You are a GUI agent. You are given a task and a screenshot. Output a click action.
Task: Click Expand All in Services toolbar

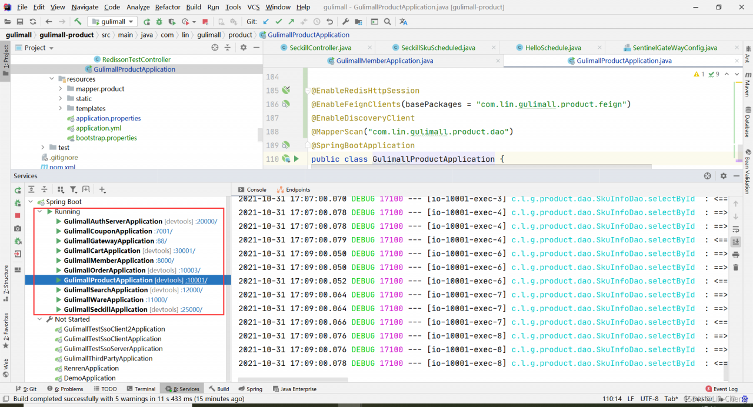[x=31, y=189]
